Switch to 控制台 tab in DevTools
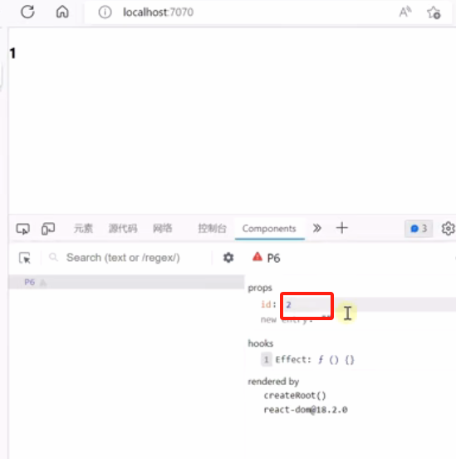The height and width of the screenshot is (459, 456). coord(213,229)
